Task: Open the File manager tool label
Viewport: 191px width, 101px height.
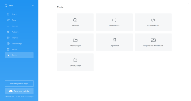Action: [75, 46]
